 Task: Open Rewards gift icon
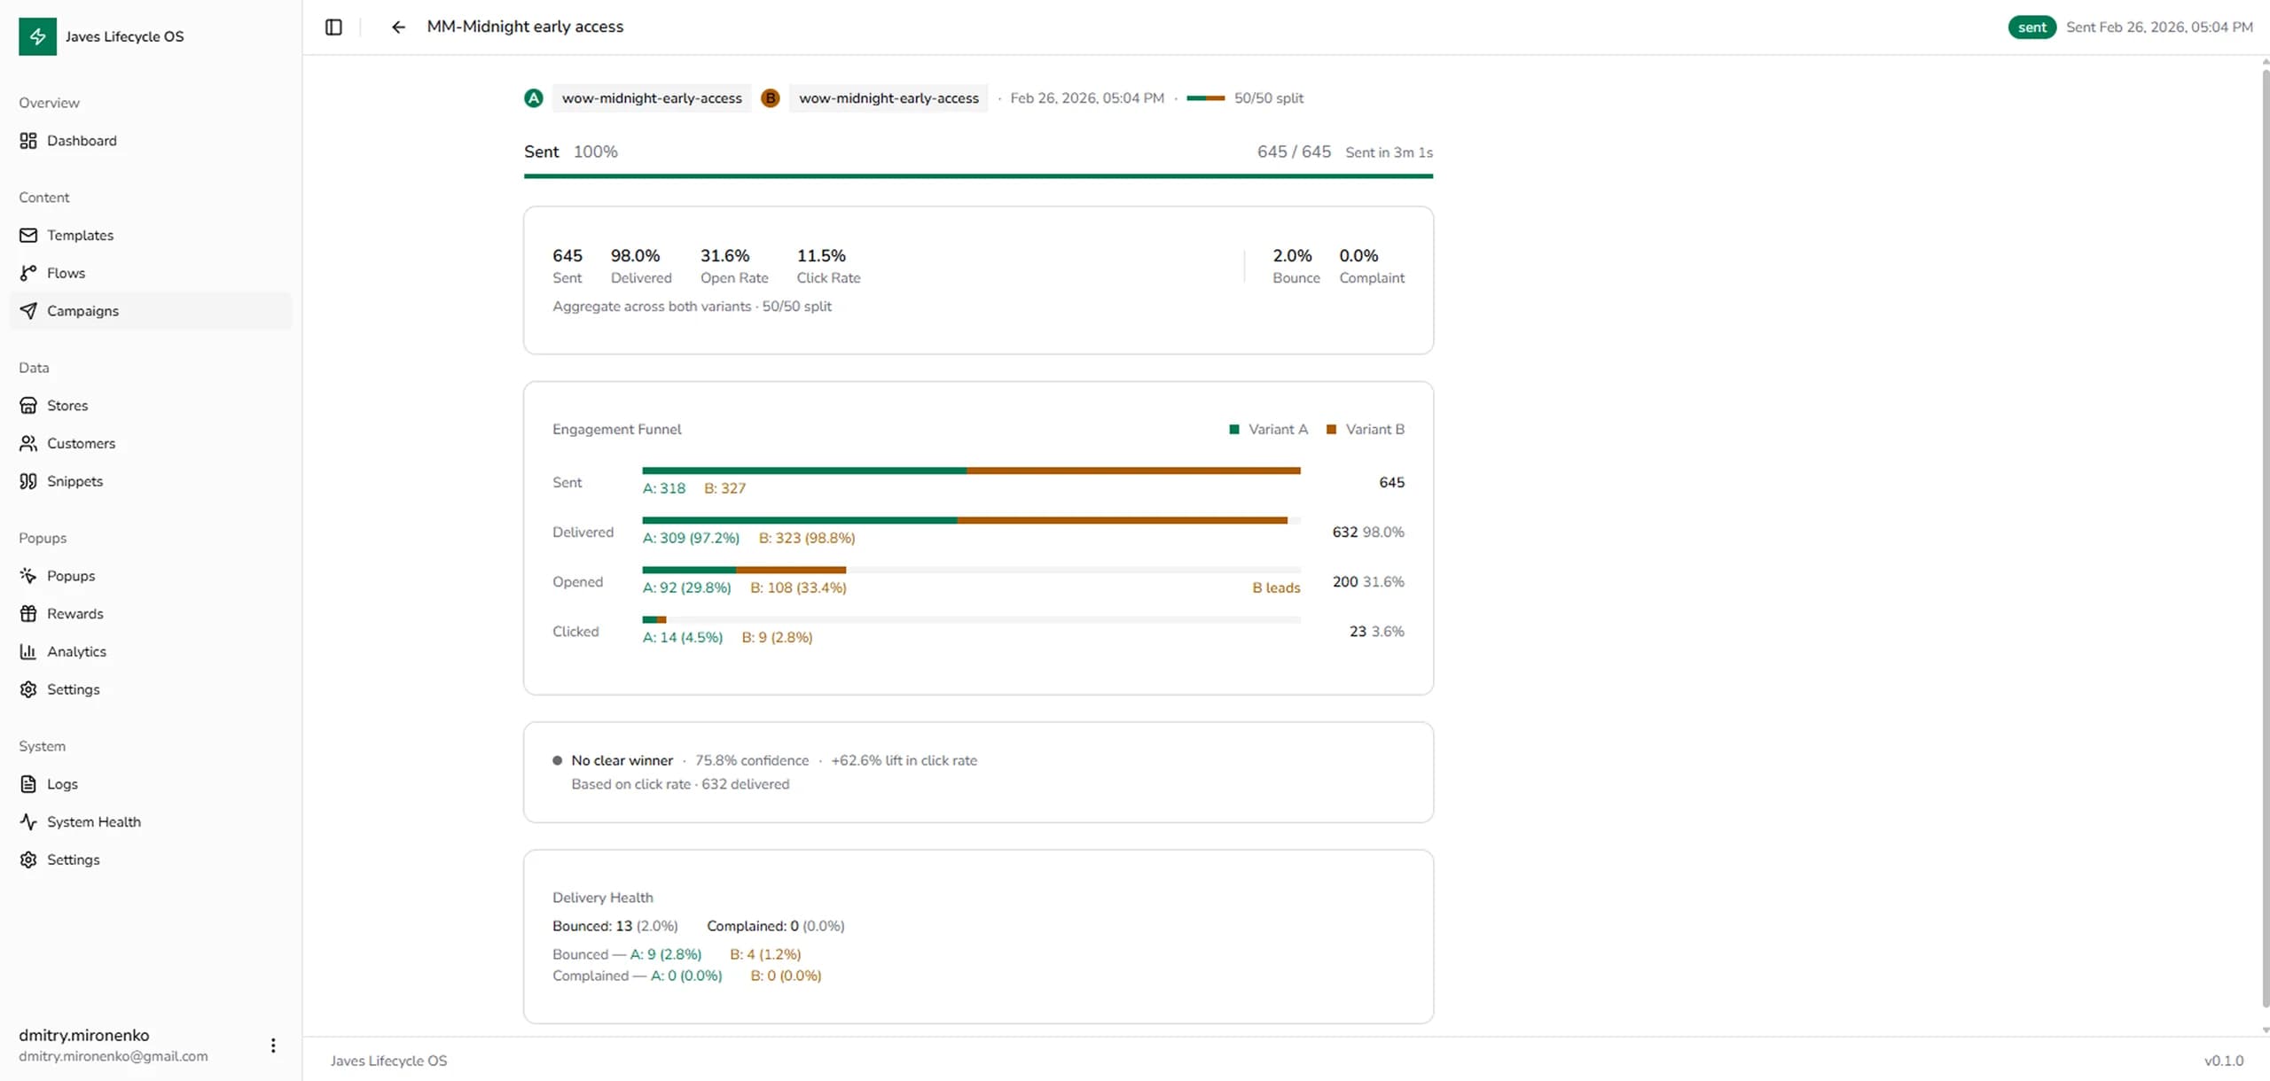(x=28, y=614)
